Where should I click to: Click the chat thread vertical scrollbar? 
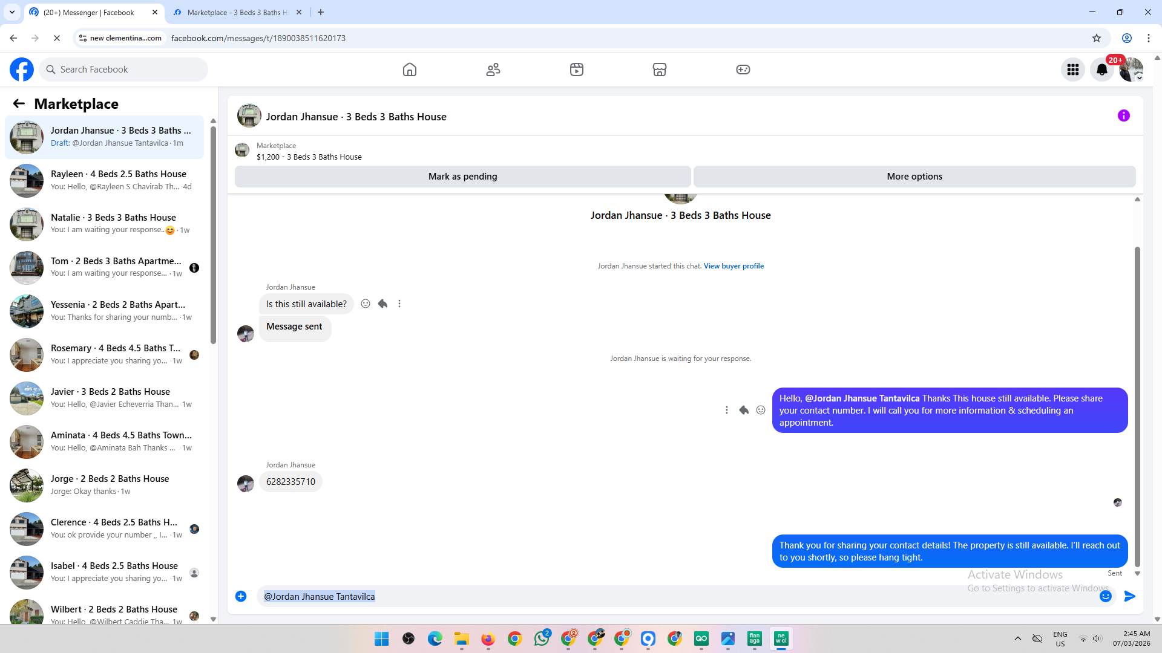(1137, 405)
